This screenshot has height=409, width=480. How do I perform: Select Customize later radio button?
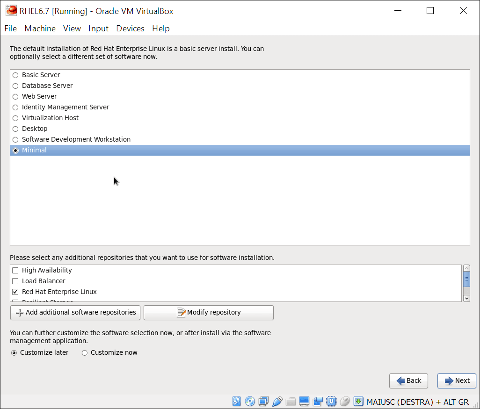tap(14, 353)
